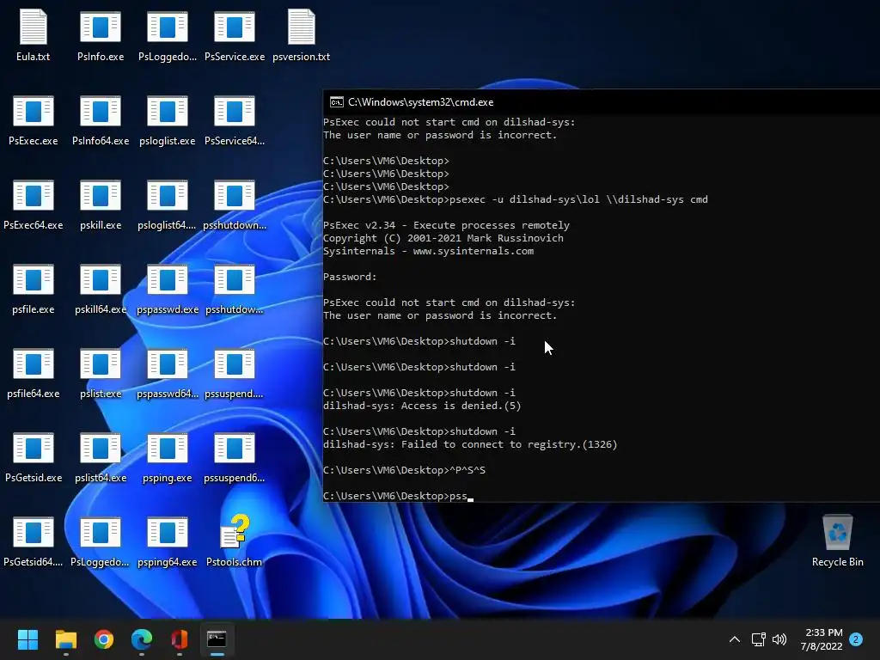Show hidden system tray icons

coord(734,639)
